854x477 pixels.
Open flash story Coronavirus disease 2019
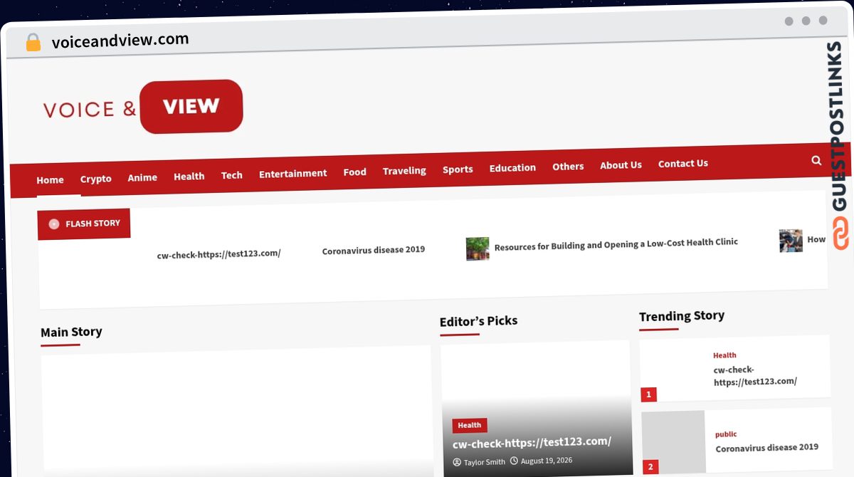(373, 251)
